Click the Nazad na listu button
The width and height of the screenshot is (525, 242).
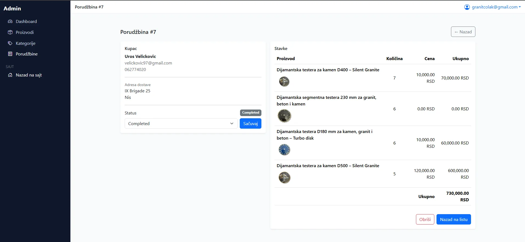point(453,219)
